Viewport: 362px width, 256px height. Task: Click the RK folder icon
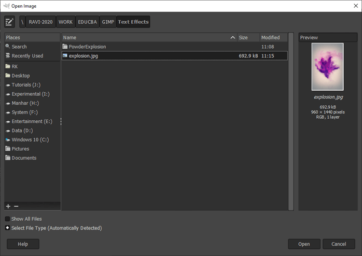[8, 66]
